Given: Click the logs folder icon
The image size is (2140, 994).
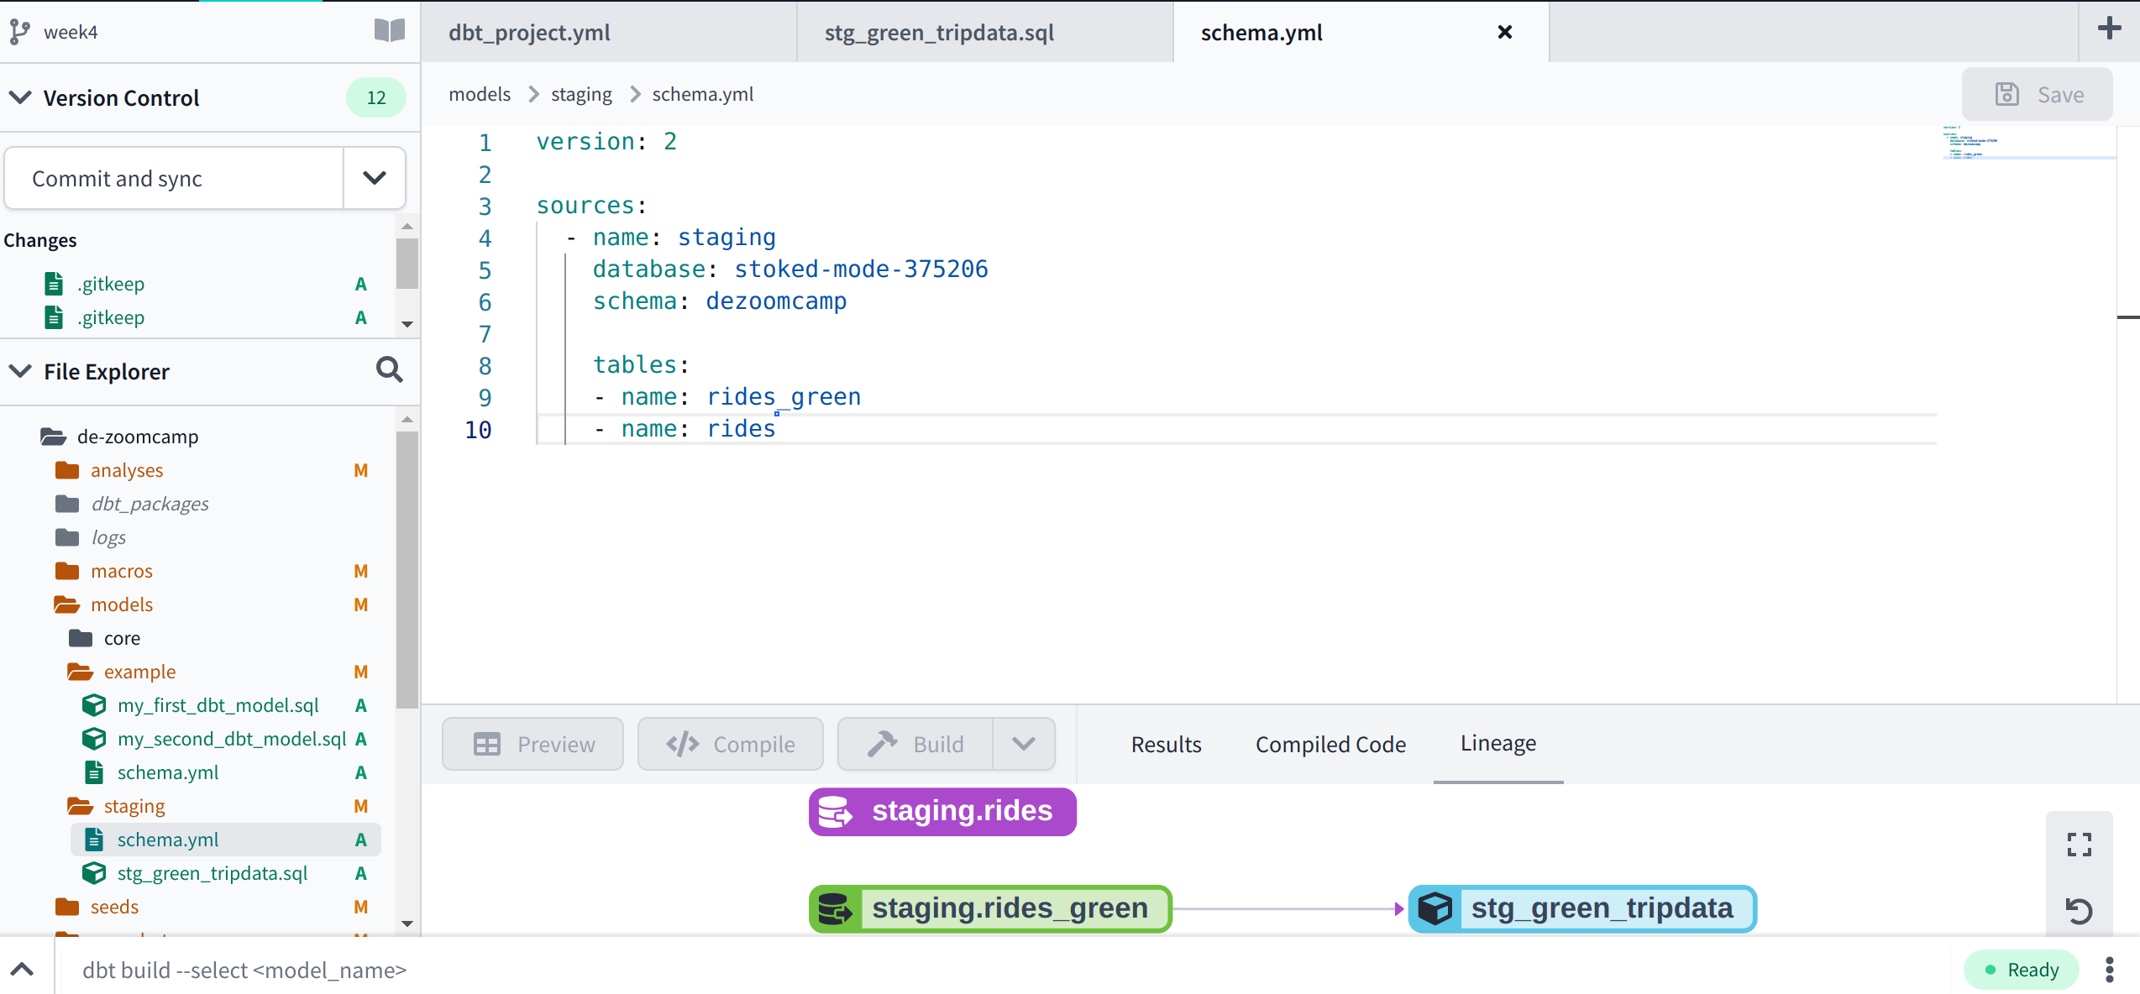Looking at the screenshot, I should point(67,537).
